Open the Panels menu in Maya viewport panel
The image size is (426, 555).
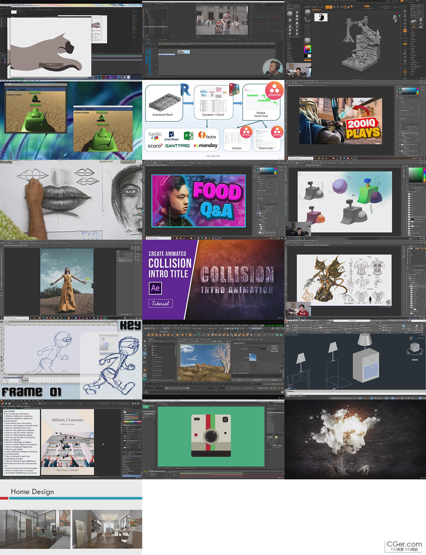click(209, 339)
